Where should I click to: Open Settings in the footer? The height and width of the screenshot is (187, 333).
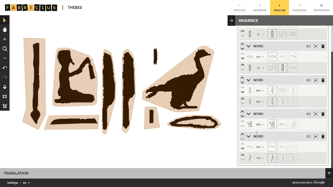click(x=12, y=183)
